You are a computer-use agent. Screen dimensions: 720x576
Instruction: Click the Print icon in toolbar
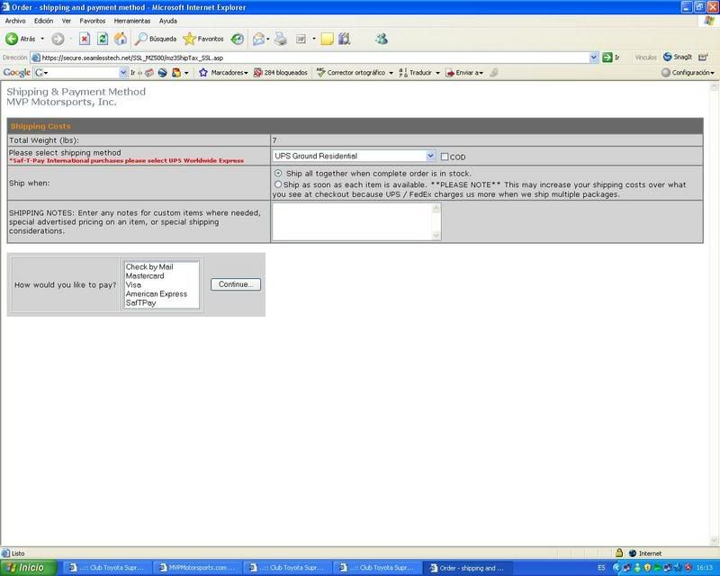[x=281, y=39]
